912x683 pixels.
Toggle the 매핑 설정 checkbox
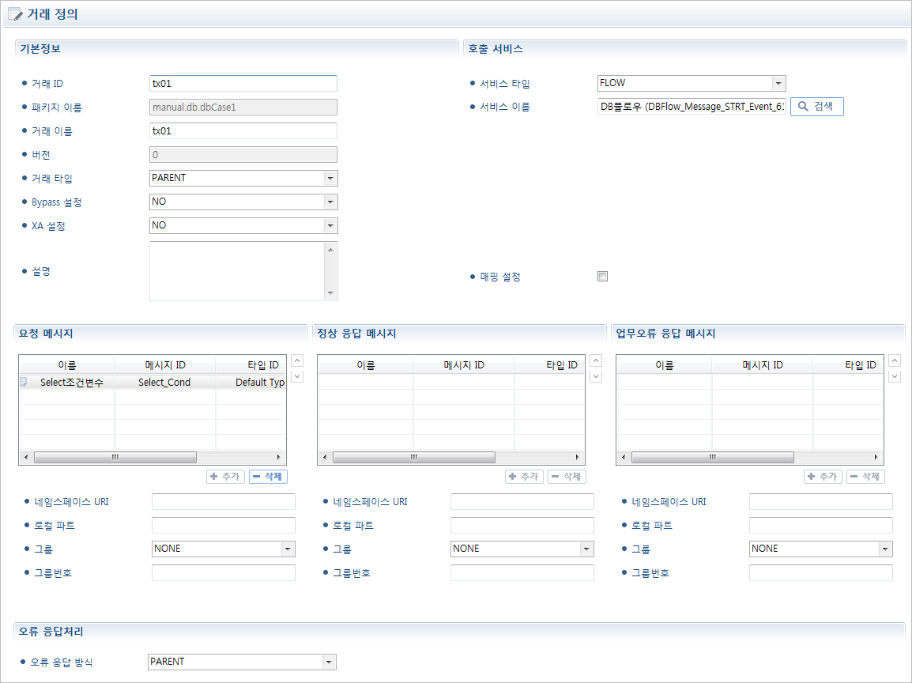point(603,277)
